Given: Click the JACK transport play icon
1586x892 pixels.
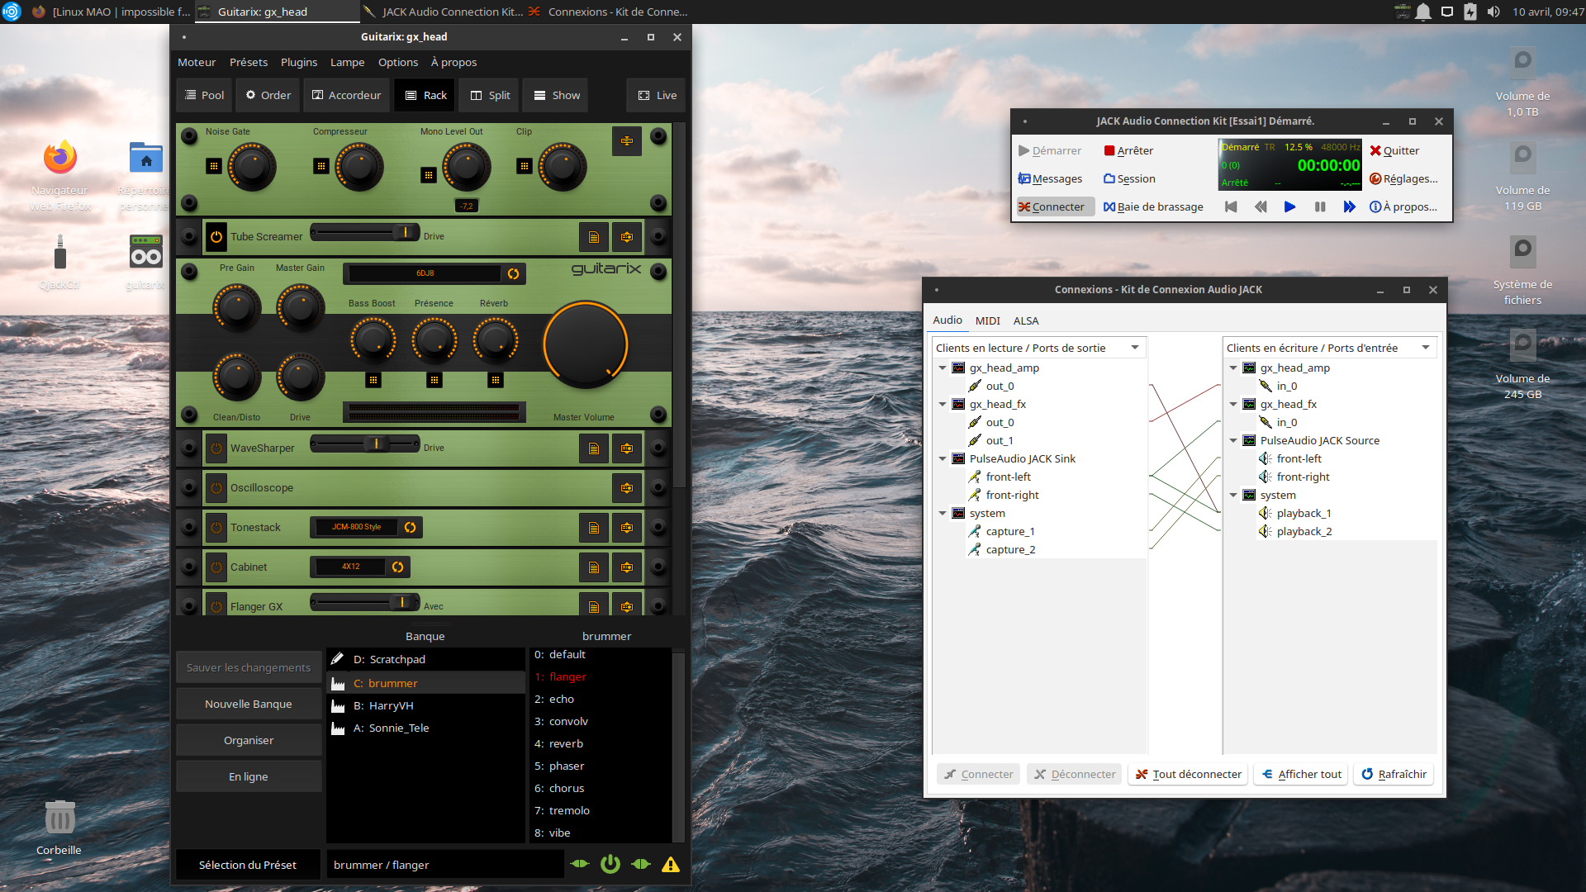Looking at the screenshot, I should point(1289,206).
